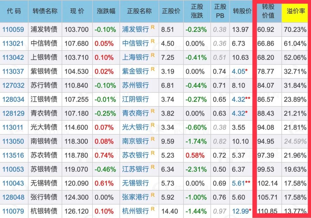Click the R badge beside 杭州银行
Screen dimensions: 311x218
[x=153, y=209]
